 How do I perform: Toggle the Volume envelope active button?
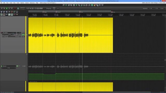point(2,66)
